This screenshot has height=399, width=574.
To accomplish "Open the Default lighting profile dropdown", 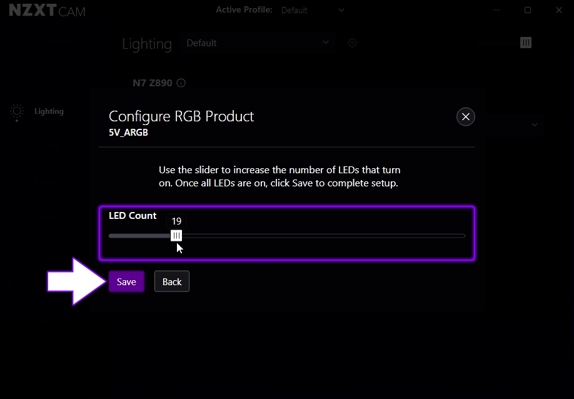I will pyautogui.click(x=258, y=43).
